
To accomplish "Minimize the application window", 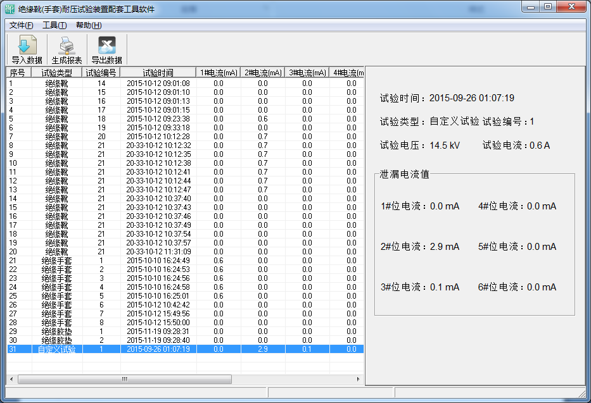I will [531, 7].
